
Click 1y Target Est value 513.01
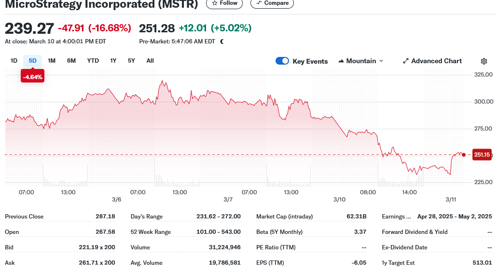(482, 263)
